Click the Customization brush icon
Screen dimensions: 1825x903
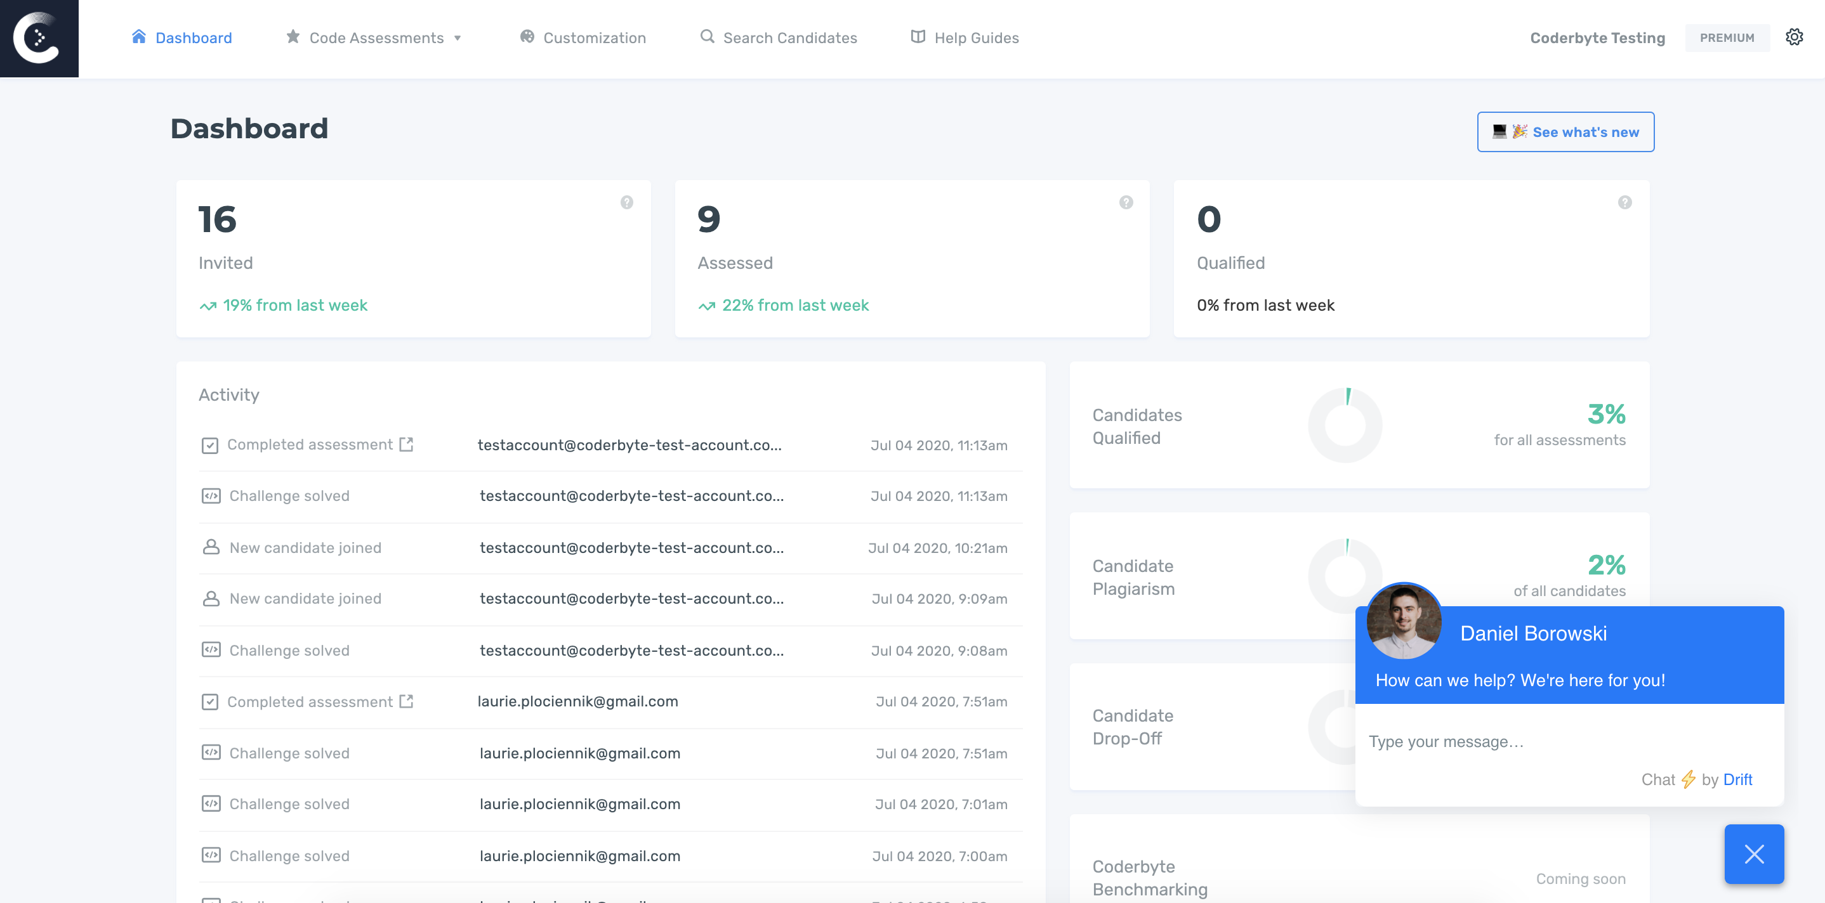coord(526,37)
